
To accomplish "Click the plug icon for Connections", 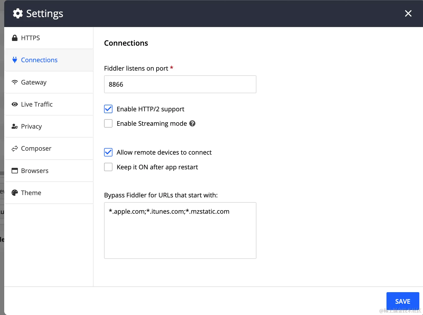I will tap(15, 60).
